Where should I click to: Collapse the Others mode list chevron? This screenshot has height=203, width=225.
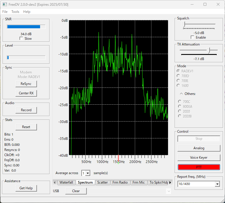pos(181,93)
